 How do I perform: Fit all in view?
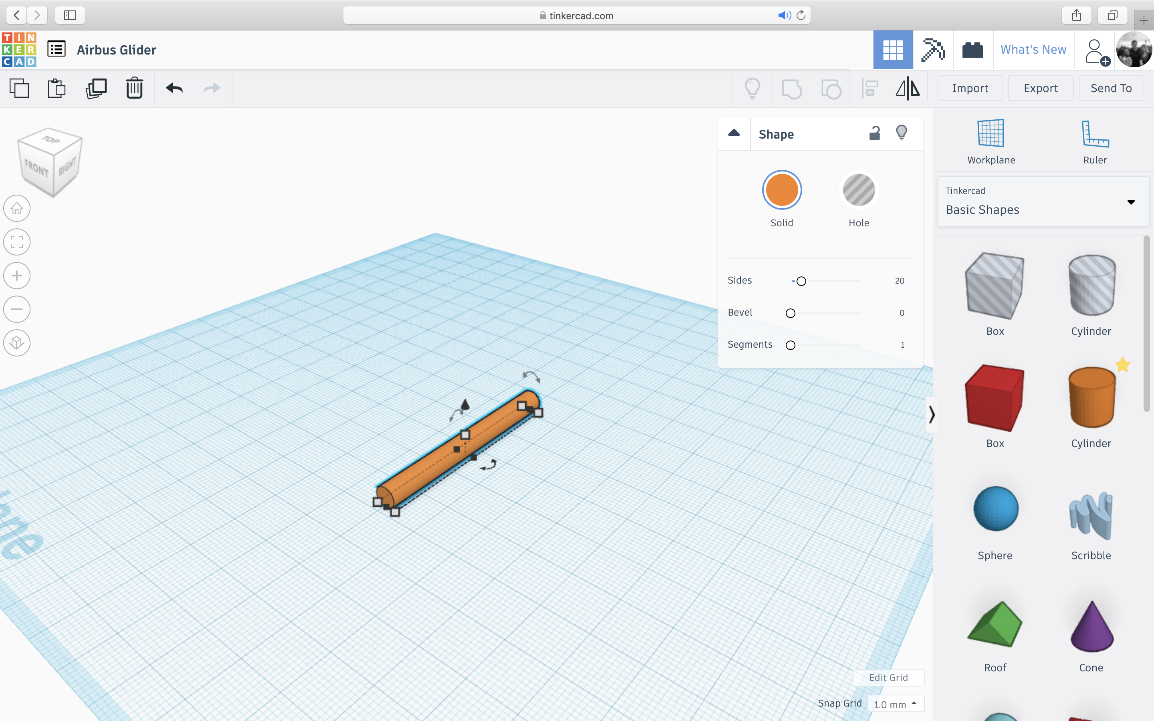(x=17, y=242)
